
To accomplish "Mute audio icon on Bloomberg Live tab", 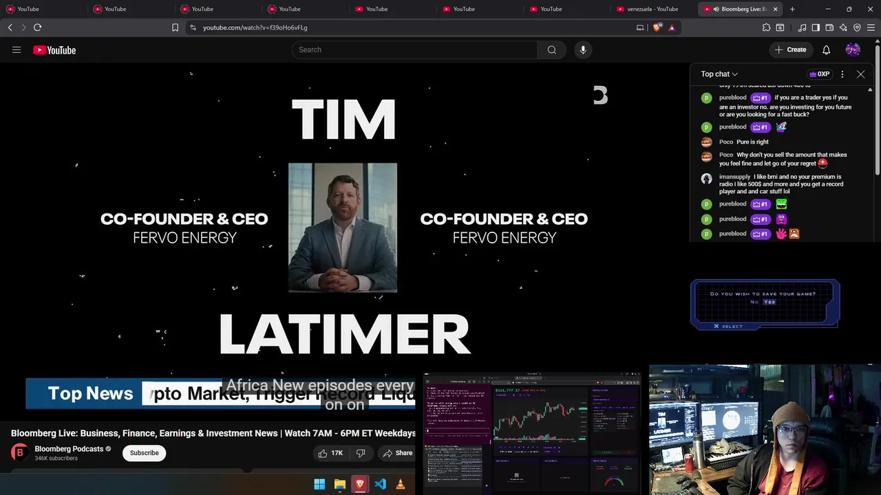I will tap(717, 9).
